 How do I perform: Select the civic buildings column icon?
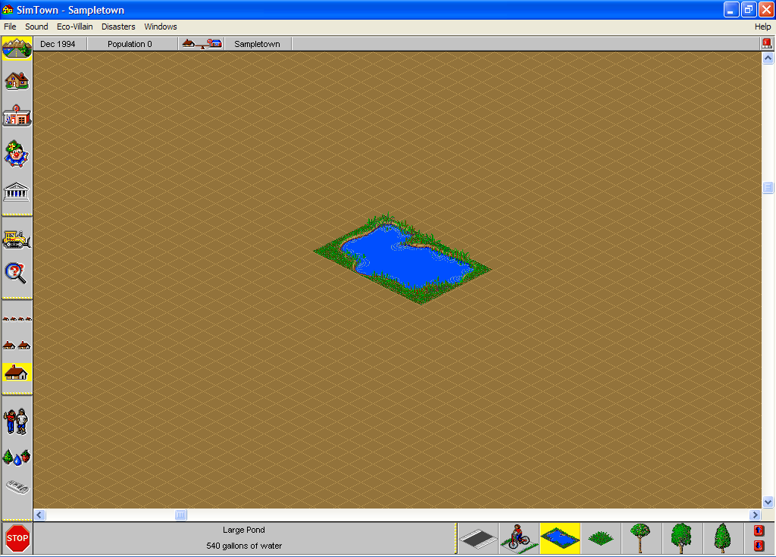17,191
